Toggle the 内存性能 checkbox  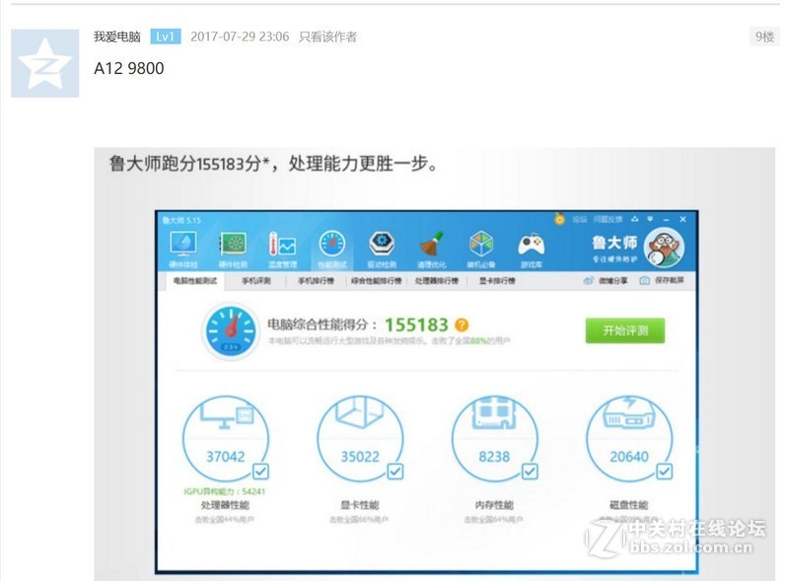[x=530, y=472]
